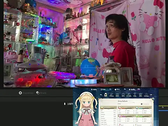Open the Settings menu icon

pyautogui.click(x=146, y=95)
